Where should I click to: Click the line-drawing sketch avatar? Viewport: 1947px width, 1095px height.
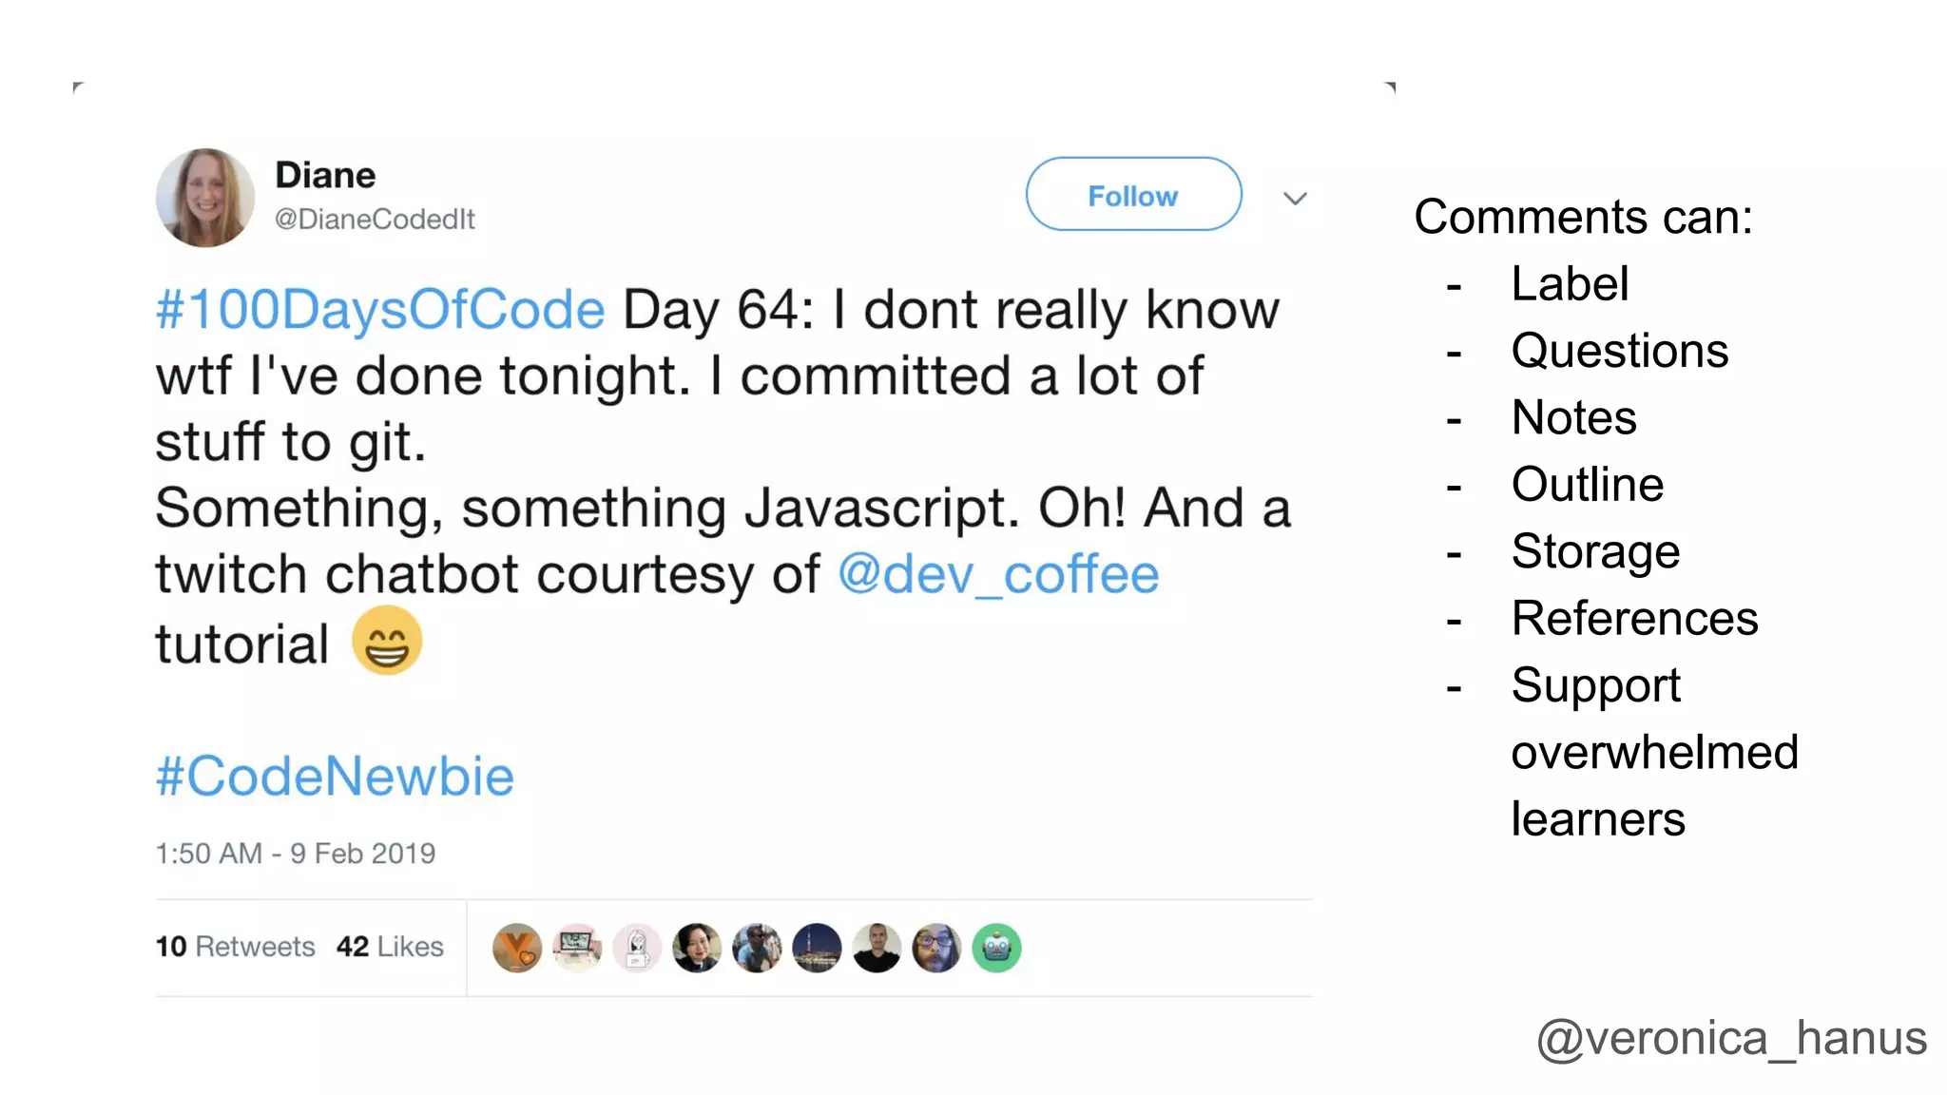(637, 948)
